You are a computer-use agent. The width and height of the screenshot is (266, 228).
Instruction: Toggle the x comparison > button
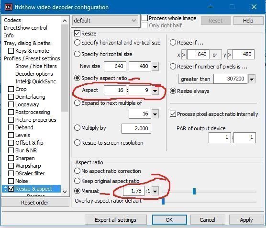click(x=184, y=55)
